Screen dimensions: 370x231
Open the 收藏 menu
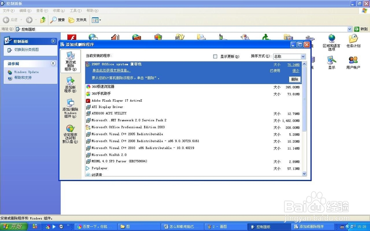tap(59, 11)
